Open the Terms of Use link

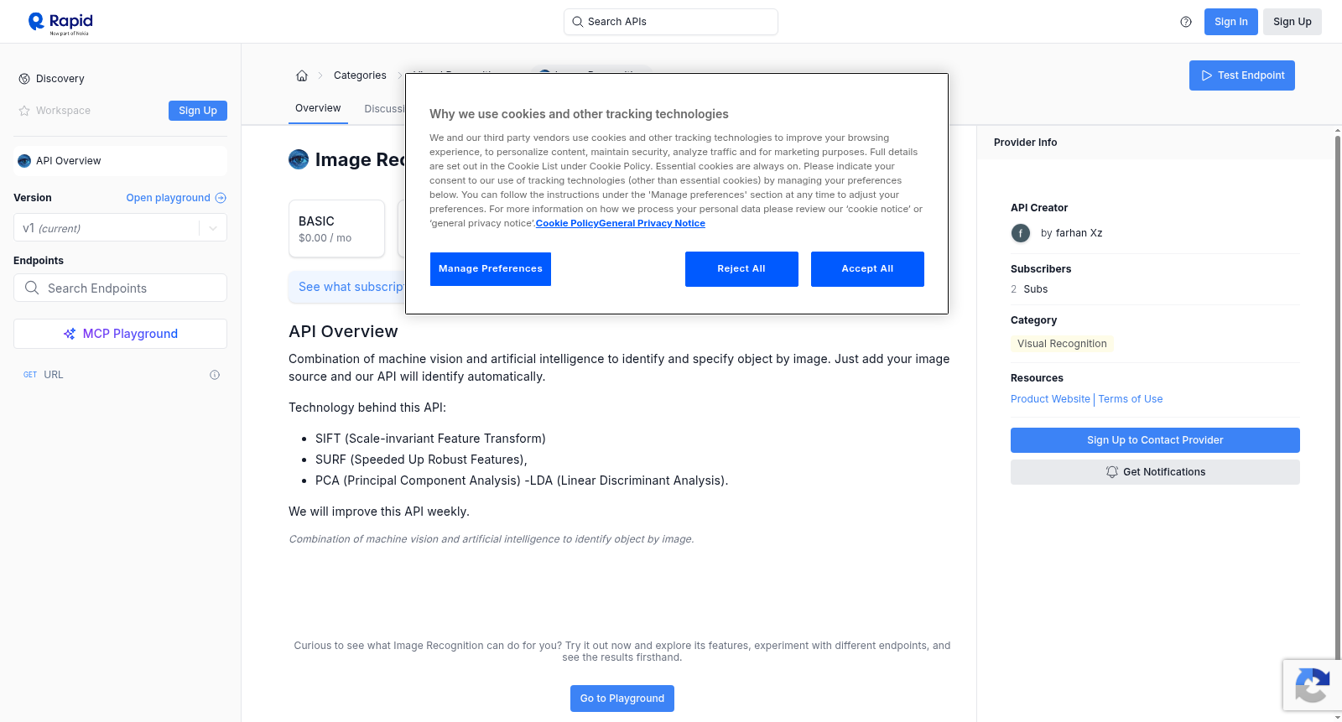(x=1131, y=399)
